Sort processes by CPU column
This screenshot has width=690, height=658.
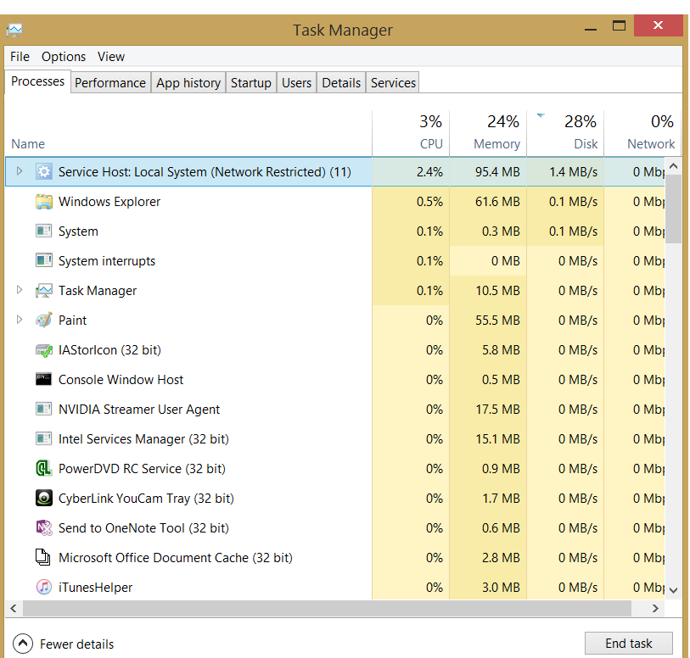coord(411,133)
